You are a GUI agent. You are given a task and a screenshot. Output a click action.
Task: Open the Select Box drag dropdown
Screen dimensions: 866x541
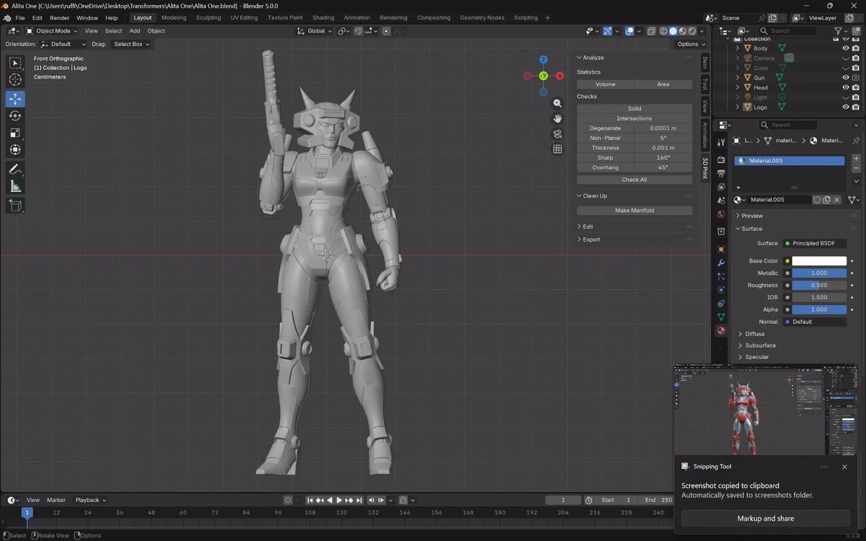tap(131, 44)
